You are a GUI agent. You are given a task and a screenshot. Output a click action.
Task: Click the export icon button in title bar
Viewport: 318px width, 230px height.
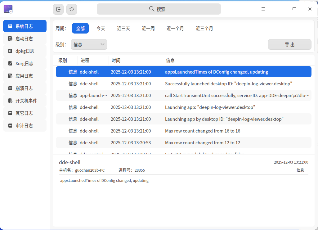tap(58, 9)
